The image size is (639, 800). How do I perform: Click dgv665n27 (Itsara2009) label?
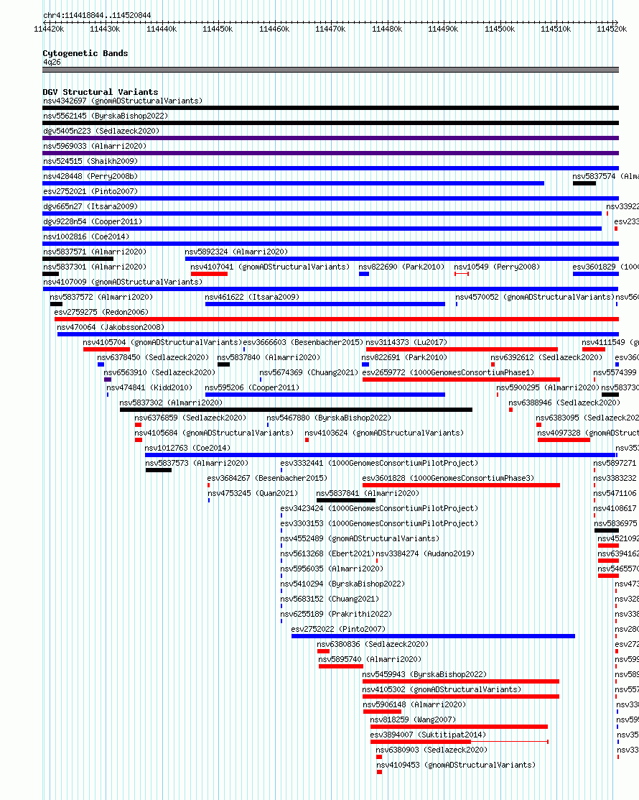pos(90,206)
